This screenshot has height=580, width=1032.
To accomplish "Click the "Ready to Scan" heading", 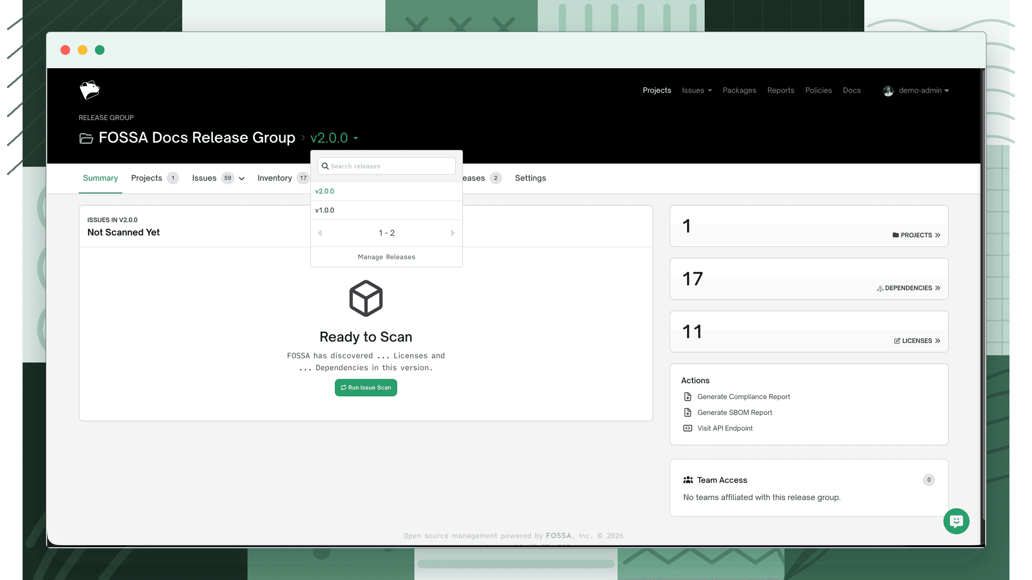I will click(366, 337).
